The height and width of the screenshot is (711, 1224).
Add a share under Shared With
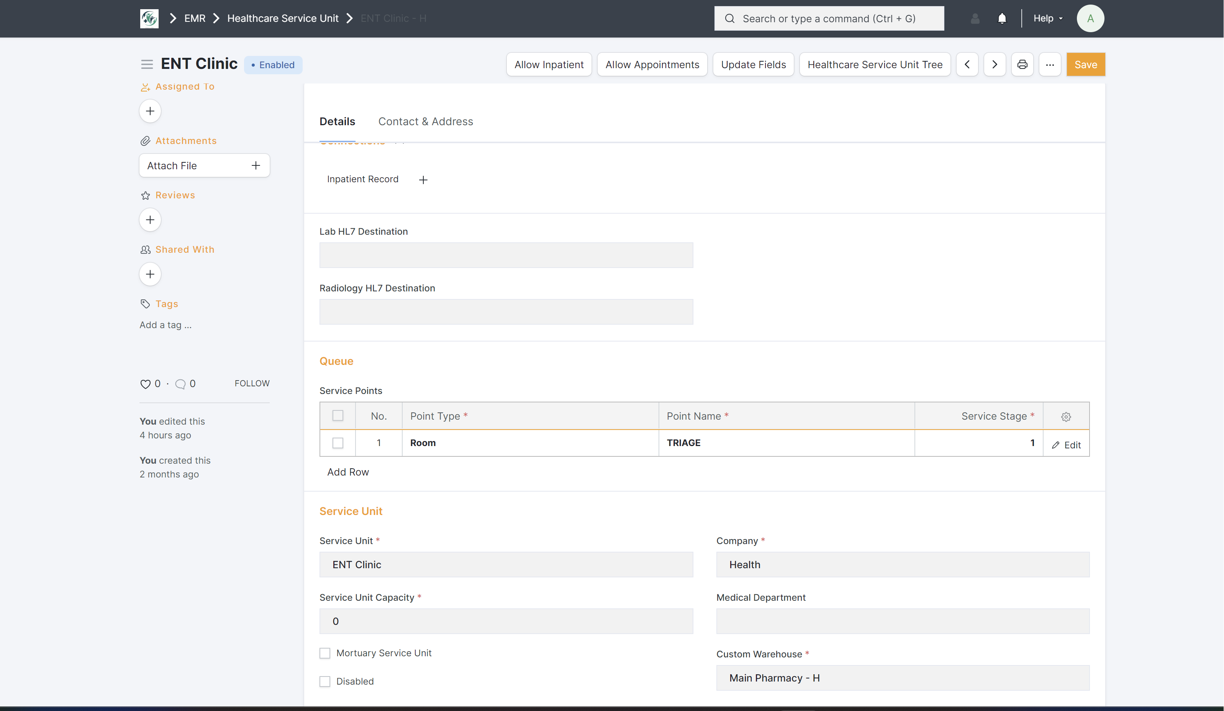150,274
